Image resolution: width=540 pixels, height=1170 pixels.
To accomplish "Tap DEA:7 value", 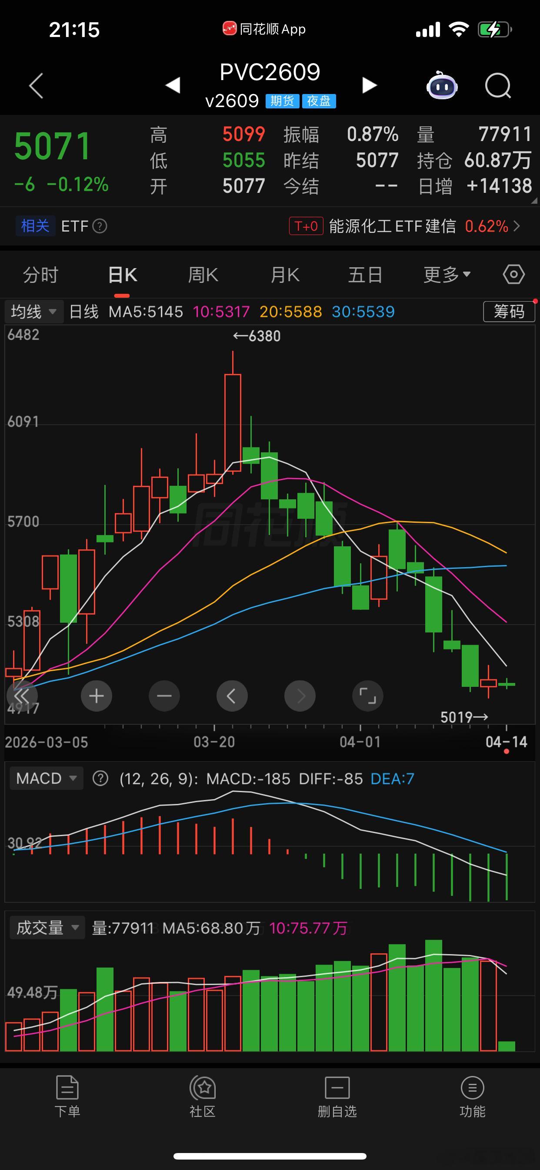I will click(x=392, y=779).
